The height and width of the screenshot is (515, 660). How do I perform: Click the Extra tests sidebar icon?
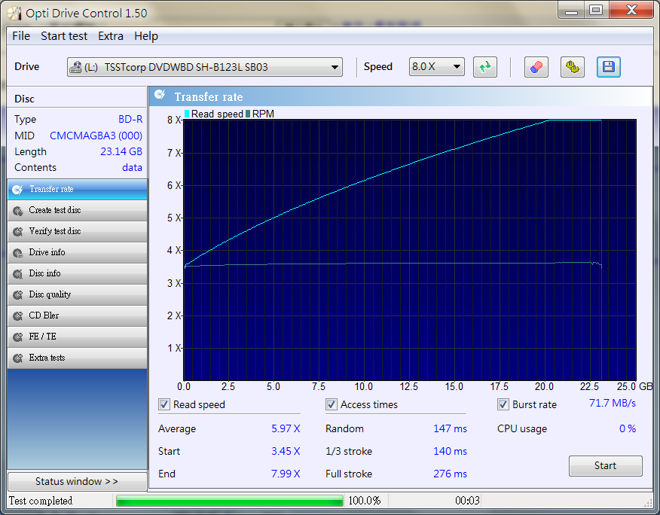(17, 358)
